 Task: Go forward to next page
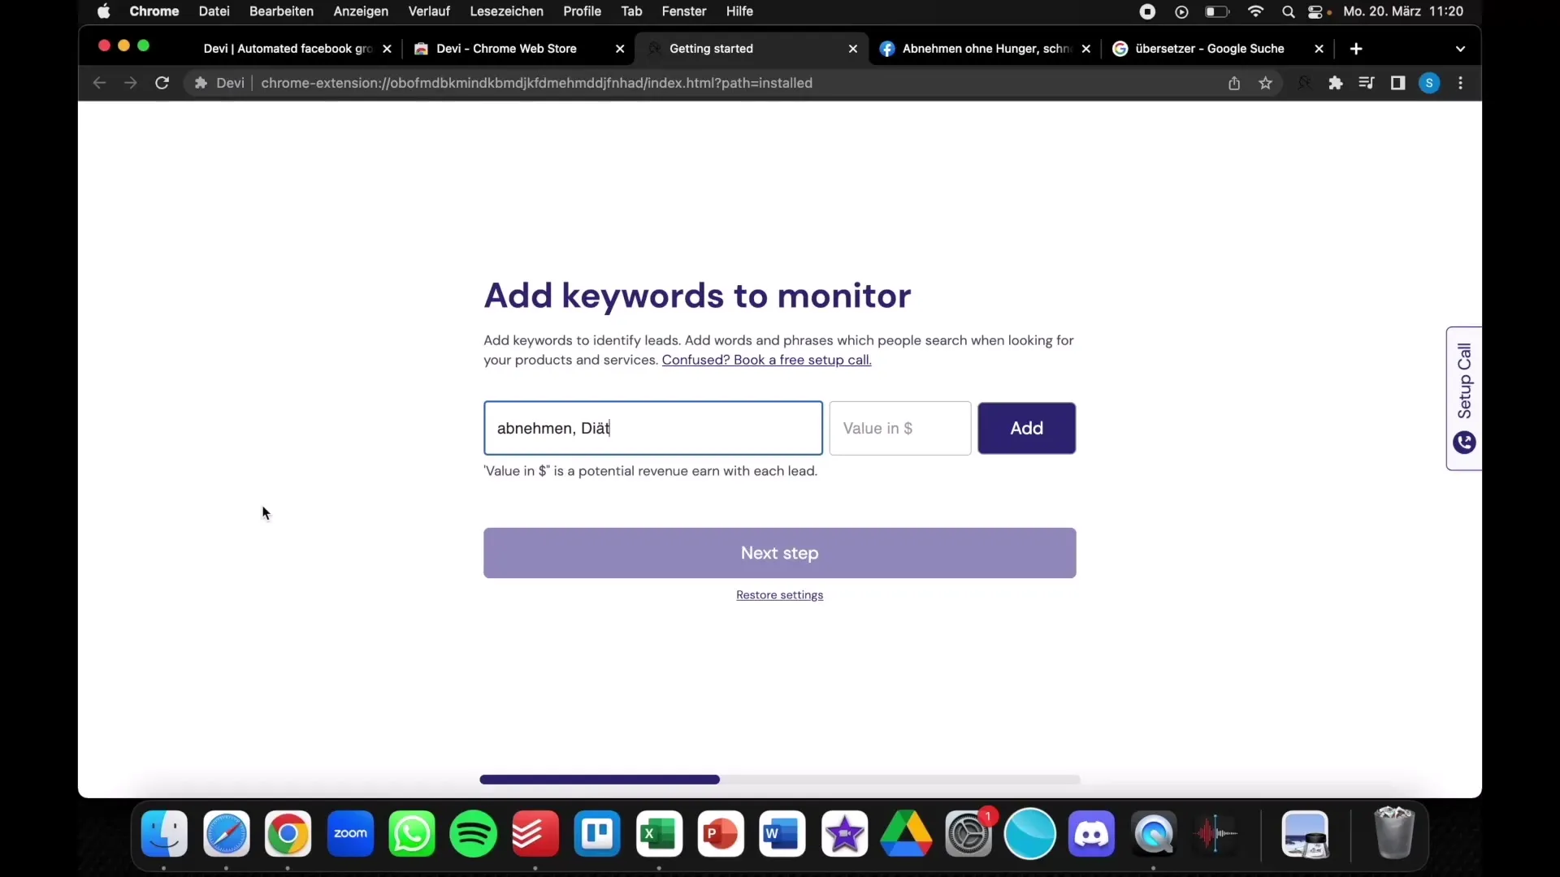coord(130,83)
